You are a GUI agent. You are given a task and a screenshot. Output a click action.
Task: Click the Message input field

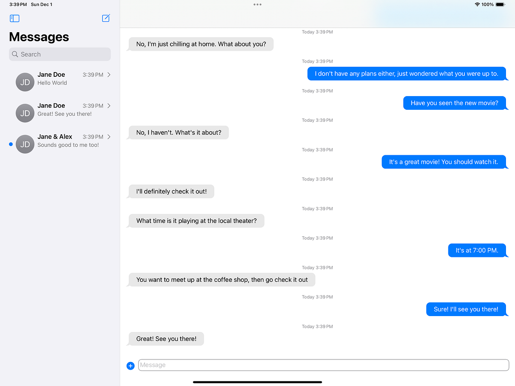coord(322,365)
